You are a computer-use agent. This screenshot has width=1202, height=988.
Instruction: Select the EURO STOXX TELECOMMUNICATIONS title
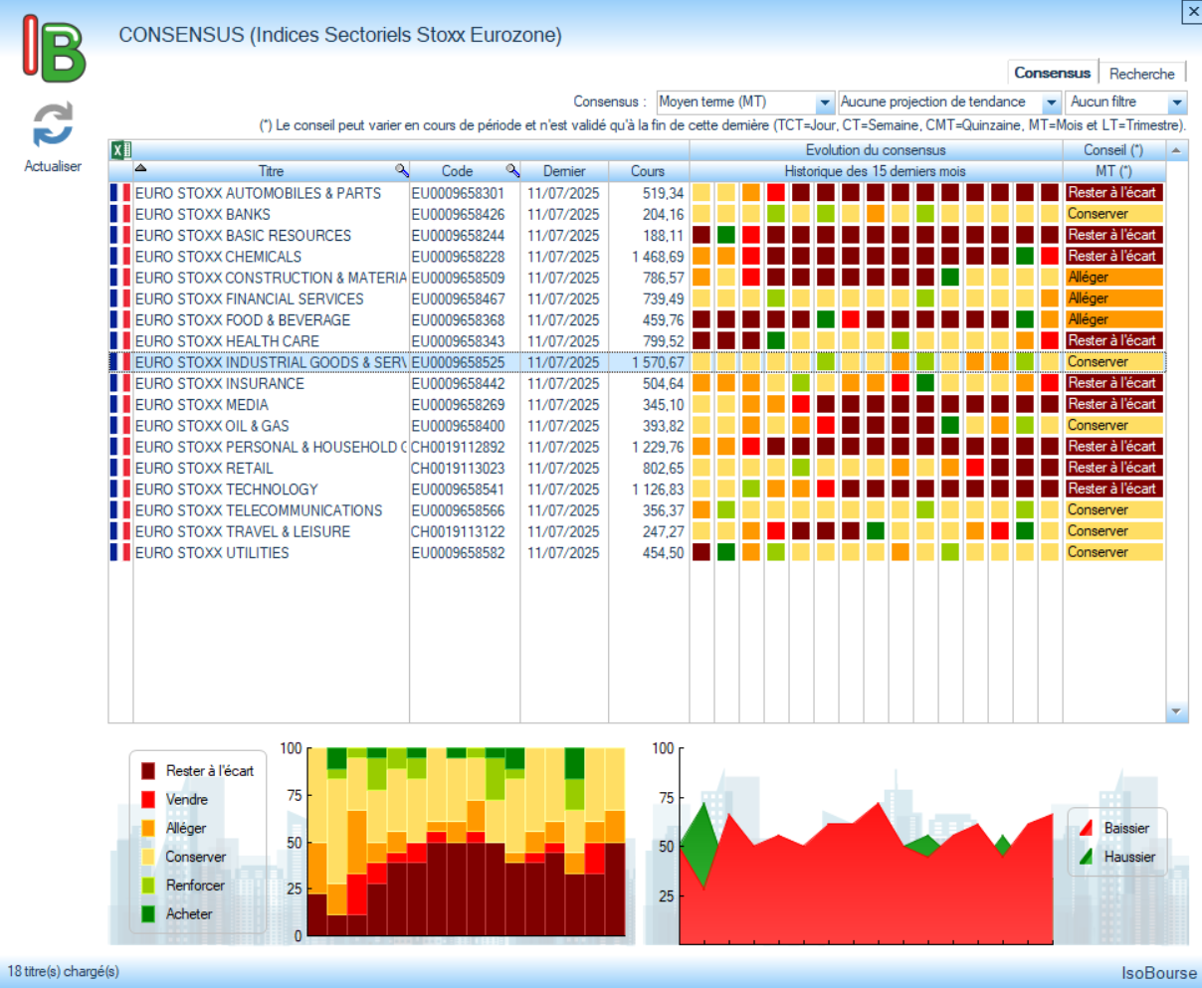(259, 509)
